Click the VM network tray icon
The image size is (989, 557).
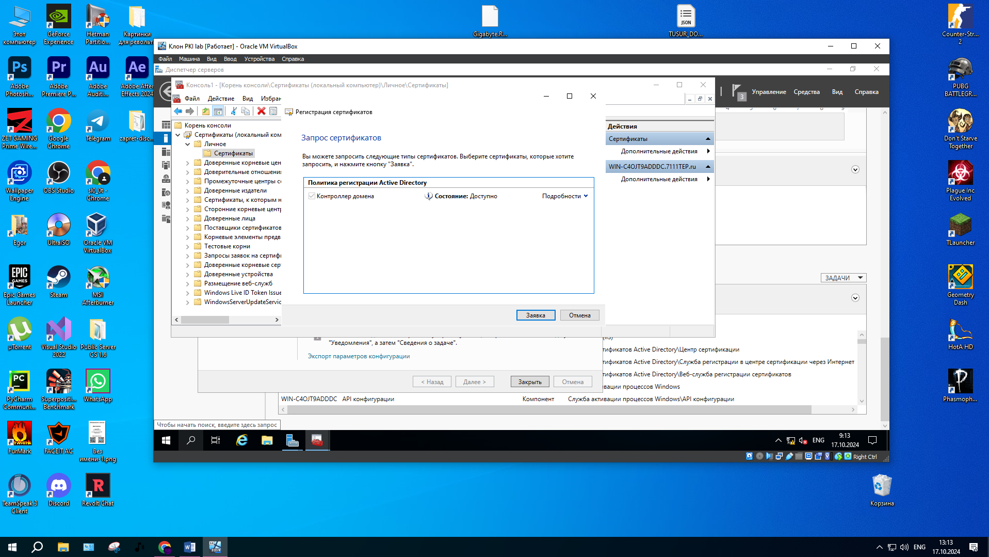pos(790,440)
